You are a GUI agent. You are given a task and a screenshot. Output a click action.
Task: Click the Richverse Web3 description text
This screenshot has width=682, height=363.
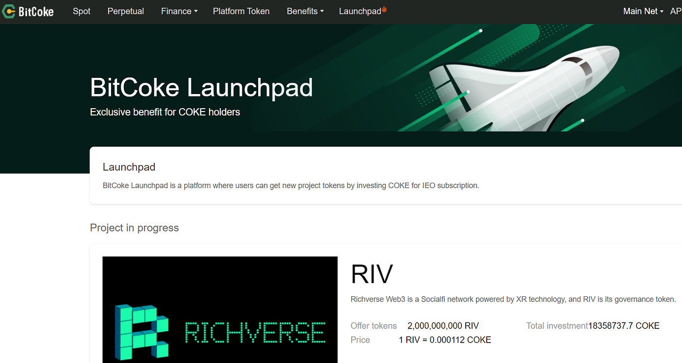point(513,299)
